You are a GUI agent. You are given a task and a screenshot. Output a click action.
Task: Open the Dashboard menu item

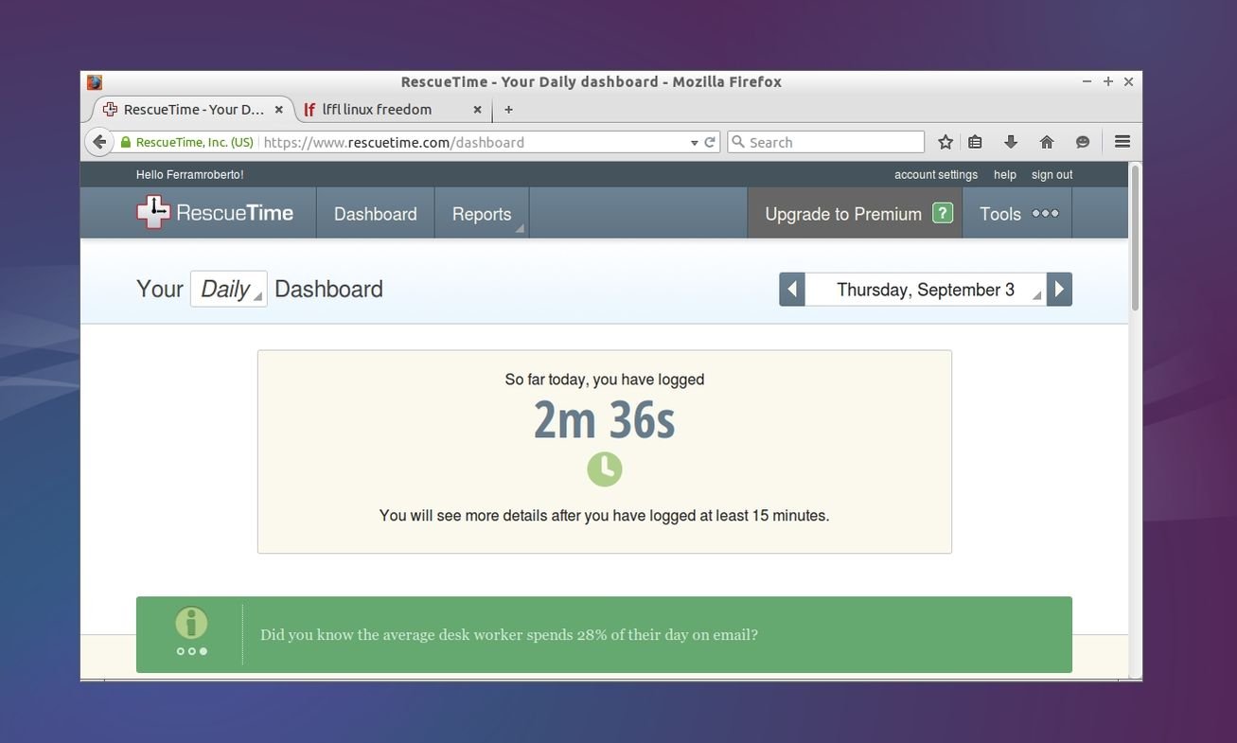(376, 214)
